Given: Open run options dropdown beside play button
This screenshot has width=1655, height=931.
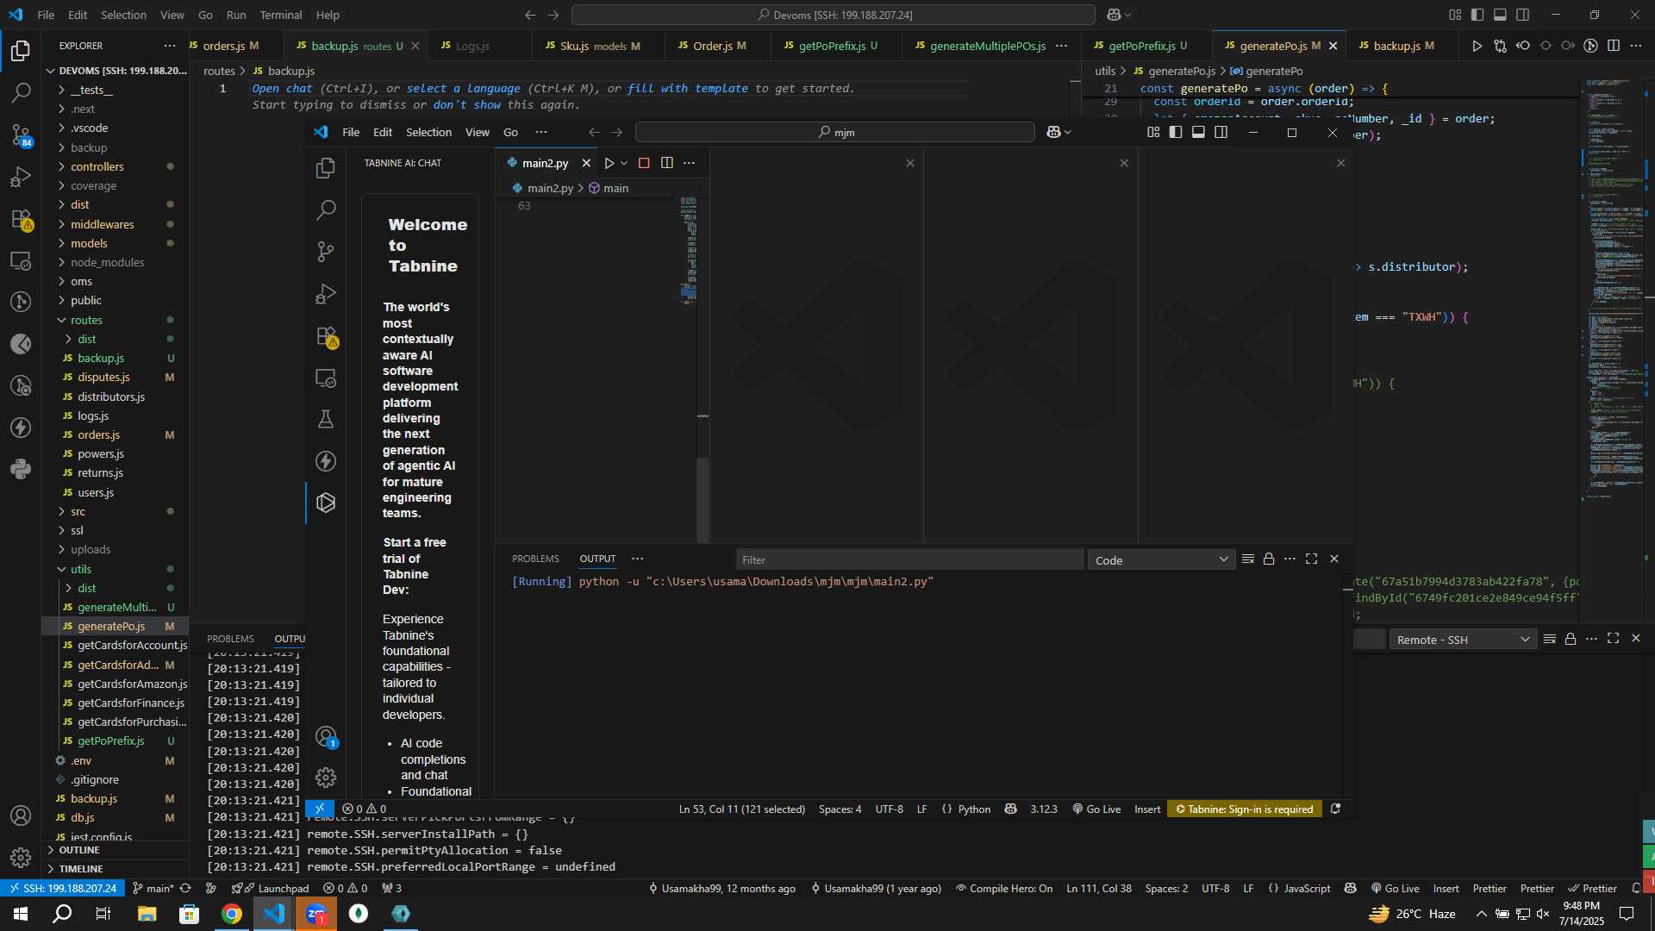Looking at the screenshot, I should point(624,163).
